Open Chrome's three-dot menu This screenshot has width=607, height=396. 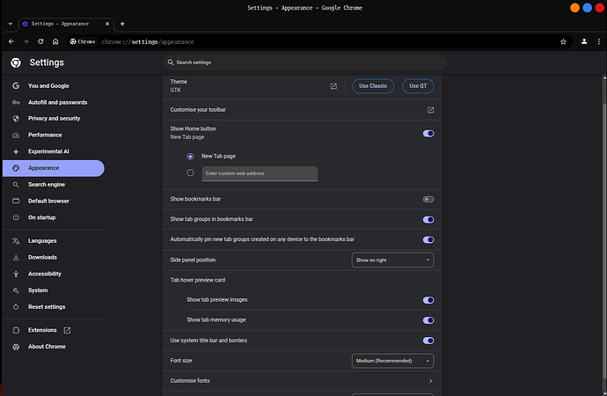pyautogui.click(x=599, y=41)
